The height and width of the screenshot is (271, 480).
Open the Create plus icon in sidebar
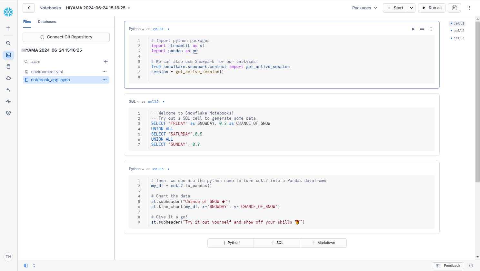[x=8, y=28]
